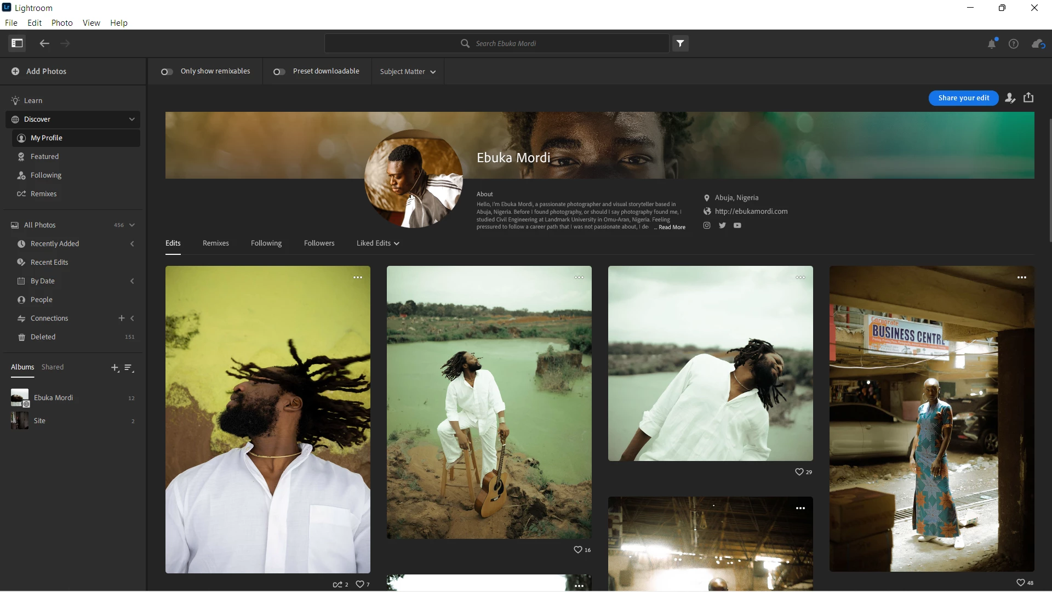Viewport: 1052px width, 592px height.
Task: Click the edit profile icon
Action: coord(1010,98)
